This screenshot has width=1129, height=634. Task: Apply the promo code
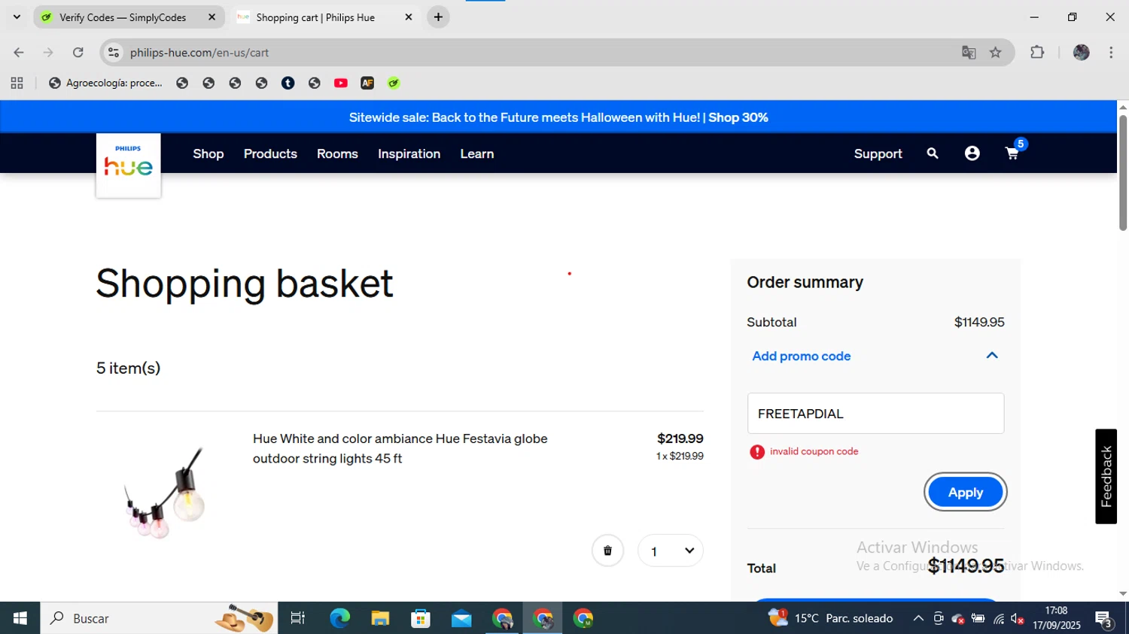(966, 493)
